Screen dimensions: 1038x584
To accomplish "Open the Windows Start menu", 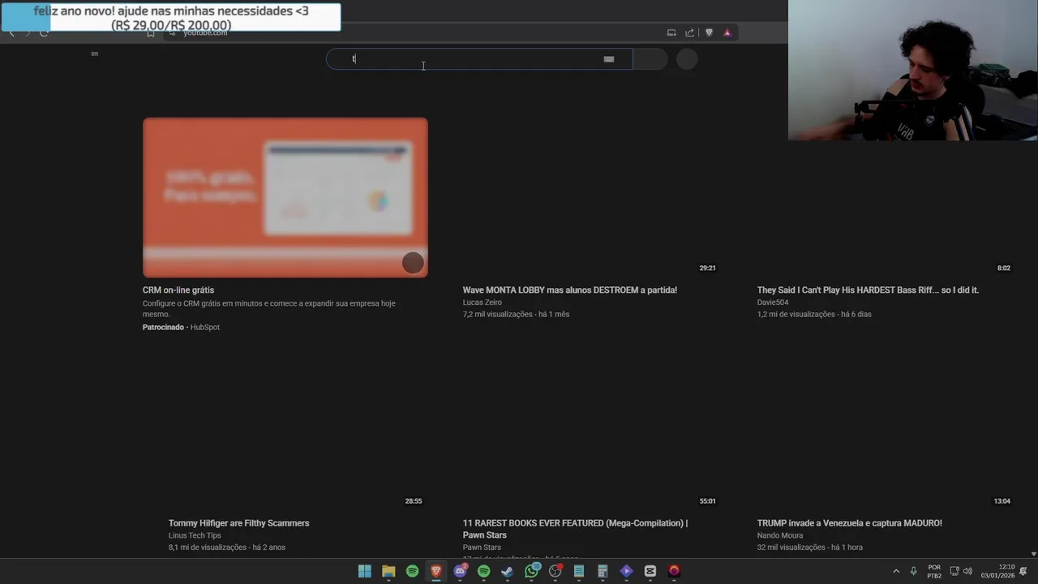I will 365,571.
